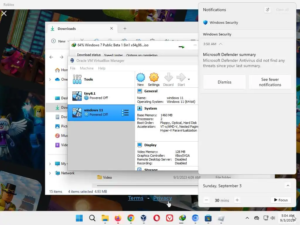Switch to Options on completion tab
Screen dimensions: 300x225
click(142, 55)
